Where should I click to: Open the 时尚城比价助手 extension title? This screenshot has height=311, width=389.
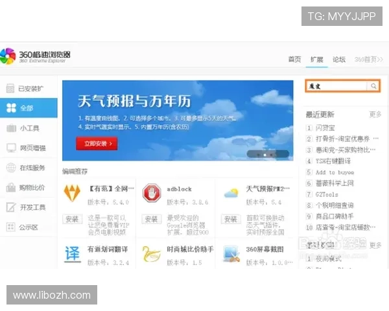[x=190, y=249]
